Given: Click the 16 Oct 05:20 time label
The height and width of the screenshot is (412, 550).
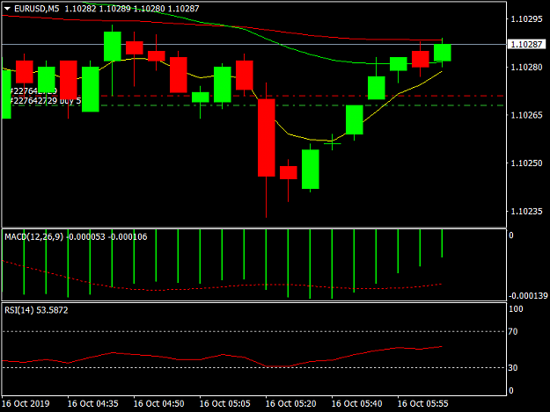Looking at the screenshot, I should 290,403.
